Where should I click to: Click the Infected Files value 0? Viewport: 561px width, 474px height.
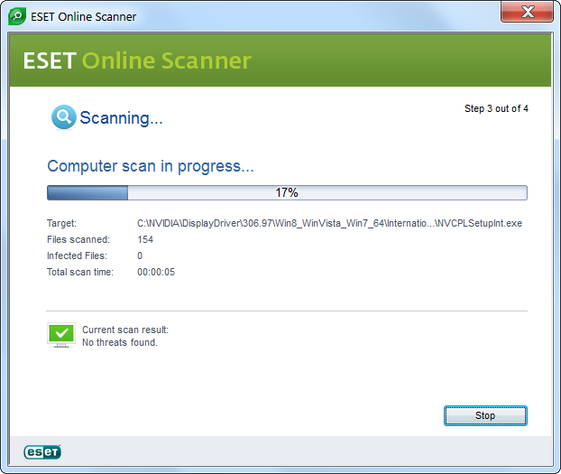(140, 256)
